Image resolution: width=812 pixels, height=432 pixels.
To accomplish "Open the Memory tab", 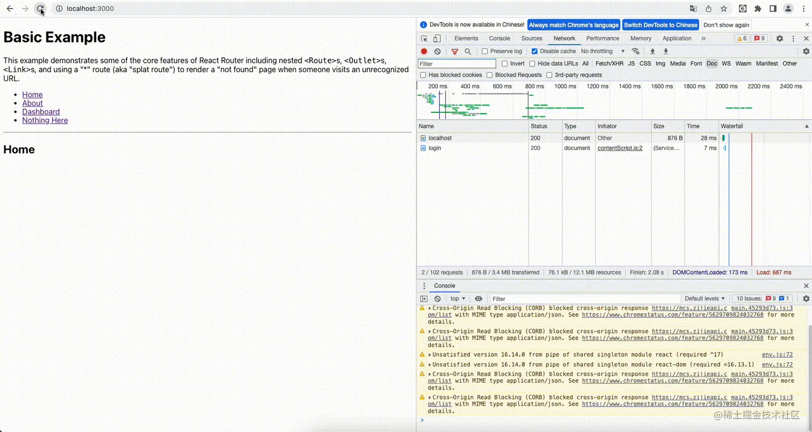I will tap(641, 39).
